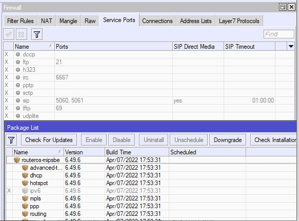The image size is (299, 221).
Task: Switch to the Connections tab
Action: (157, 21)
